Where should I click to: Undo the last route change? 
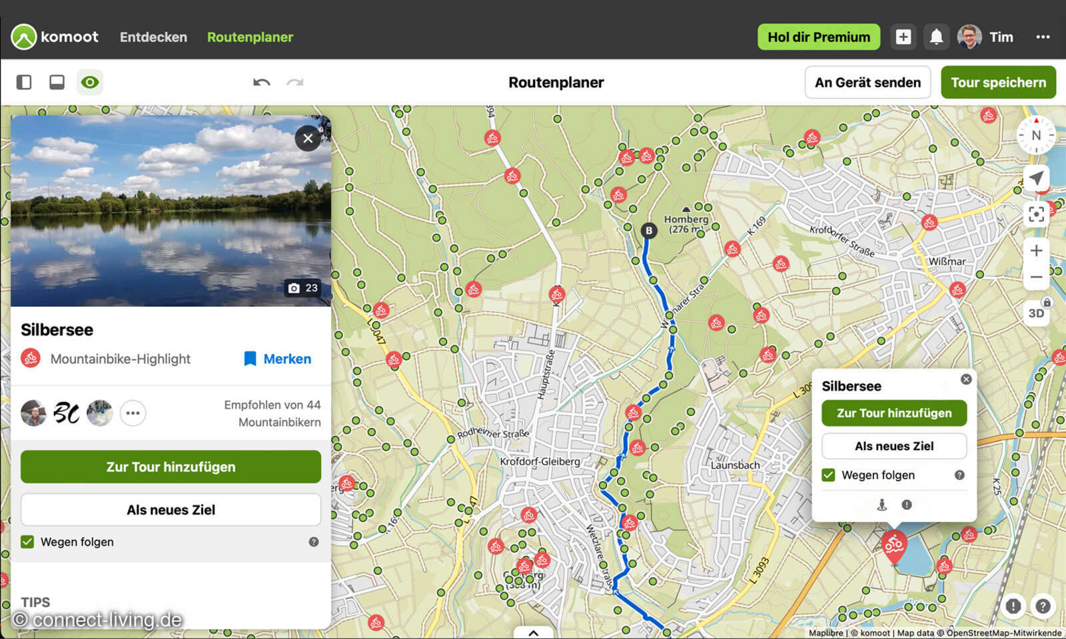pyautogui.click(x=262, y=82)
